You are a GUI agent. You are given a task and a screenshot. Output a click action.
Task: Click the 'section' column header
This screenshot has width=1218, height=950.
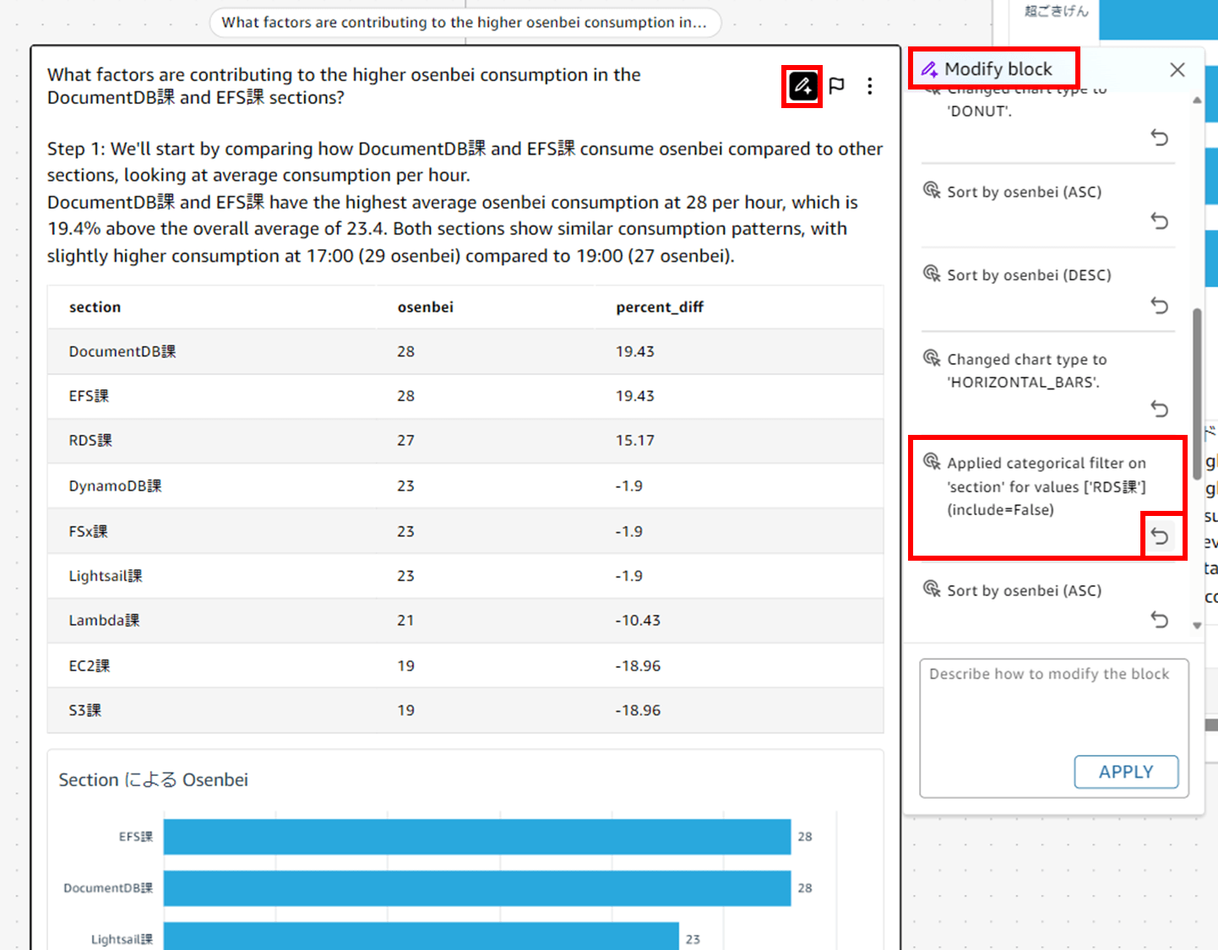(x=95, y=307)
